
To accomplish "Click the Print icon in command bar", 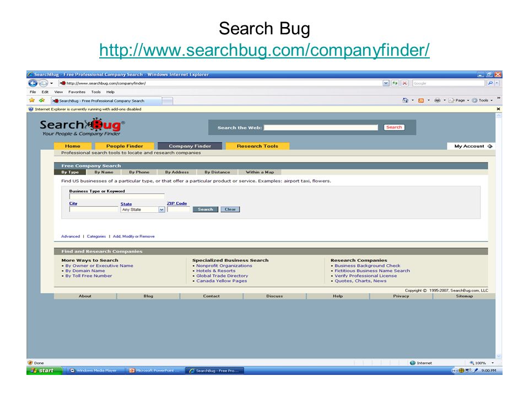I will click(437, 100).
